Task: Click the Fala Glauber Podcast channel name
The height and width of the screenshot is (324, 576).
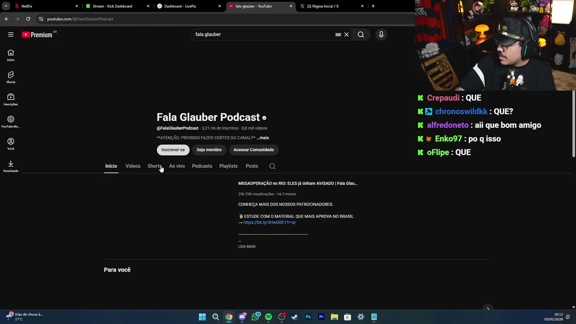Action: (208, 117)
